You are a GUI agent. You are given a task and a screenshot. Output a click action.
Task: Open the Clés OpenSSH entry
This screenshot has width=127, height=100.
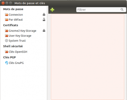pos(18,52)
